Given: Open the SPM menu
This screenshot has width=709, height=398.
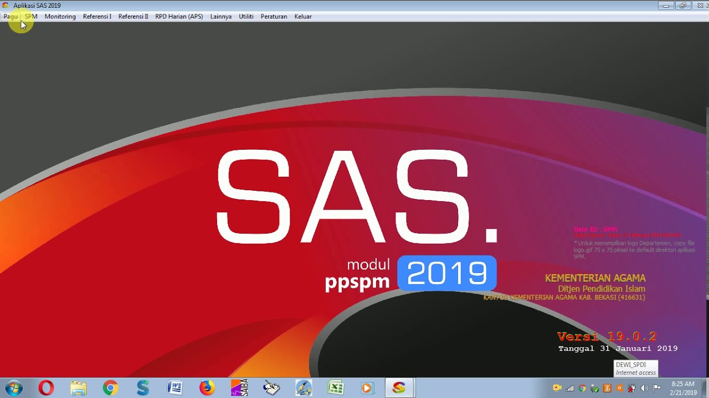Looking at the screenshot, I should coord(31,17).
